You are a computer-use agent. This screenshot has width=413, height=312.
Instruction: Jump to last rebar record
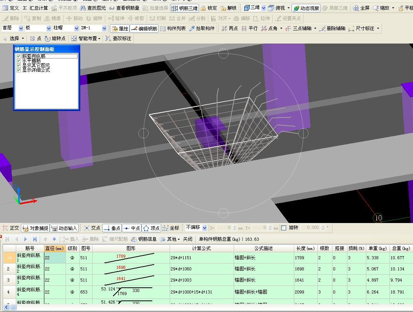pyautogui.click(x=35, y=239)
